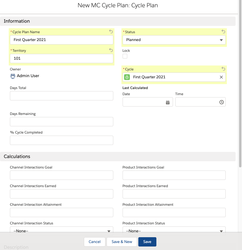The height and width of the screenshot is (250, 242).
Task: Click the Admin User owner avatar
Action: click(13, 76)
